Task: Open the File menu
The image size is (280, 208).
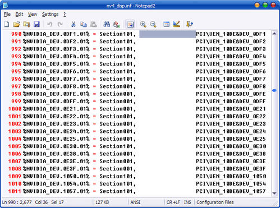Action: [7, 15]
